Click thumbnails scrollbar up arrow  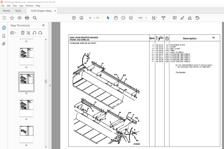pos(46,40)
